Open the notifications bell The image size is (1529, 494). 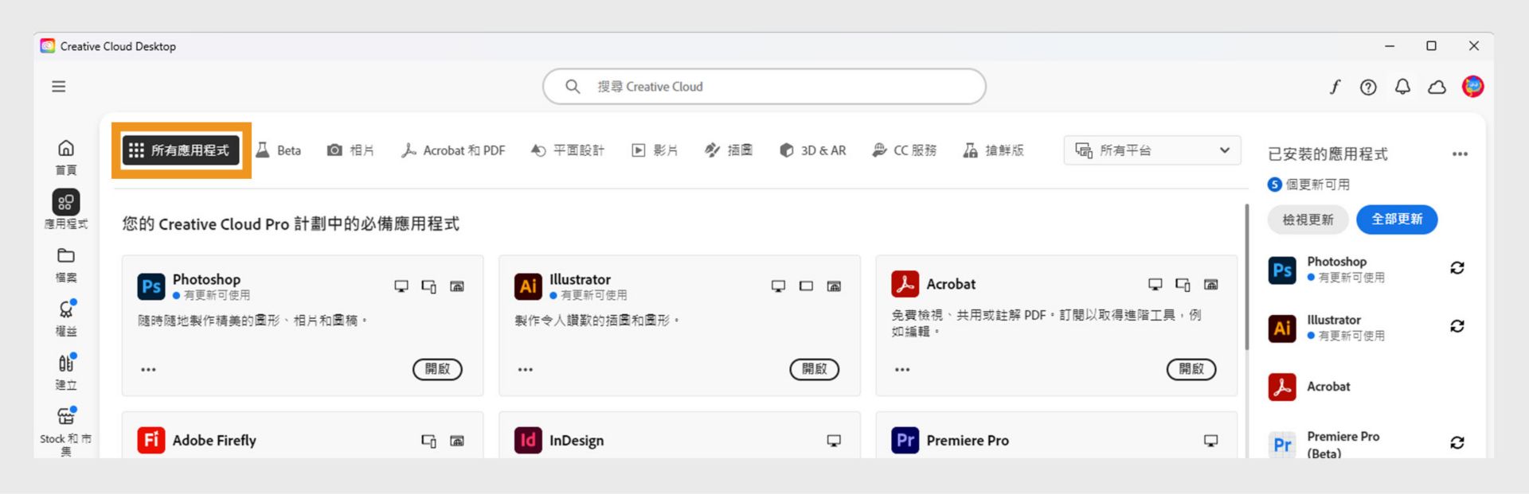click(x=1402, y=87)
